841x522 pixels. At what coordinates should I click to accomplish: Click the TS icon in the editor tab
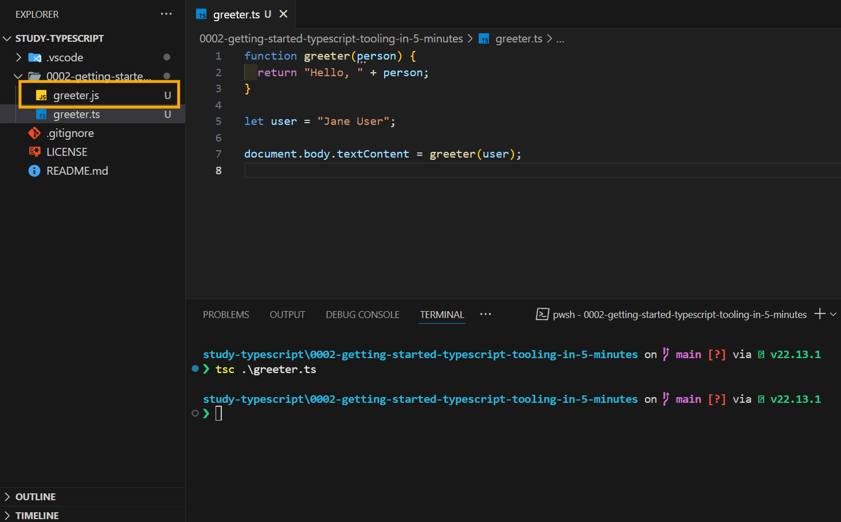click(202, 14)
